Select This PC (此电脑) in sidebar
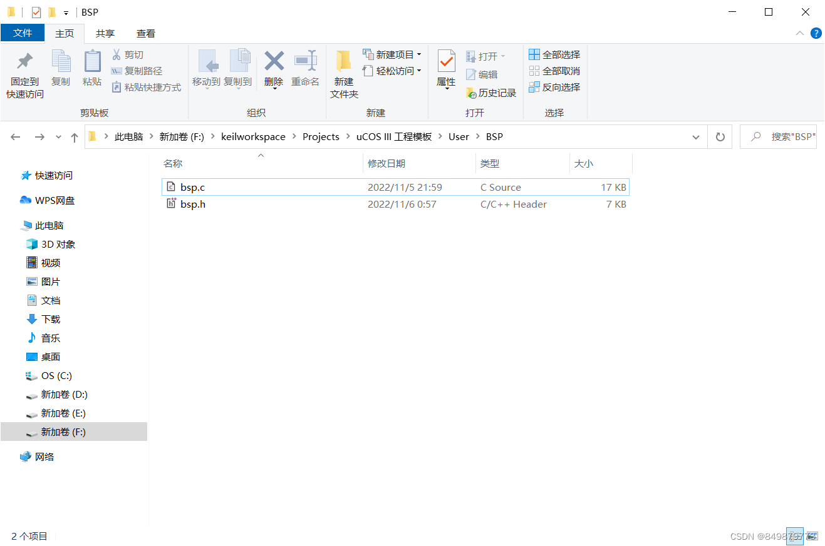The width and height of the screenshot is (825, 546). [x=43, y=226]
